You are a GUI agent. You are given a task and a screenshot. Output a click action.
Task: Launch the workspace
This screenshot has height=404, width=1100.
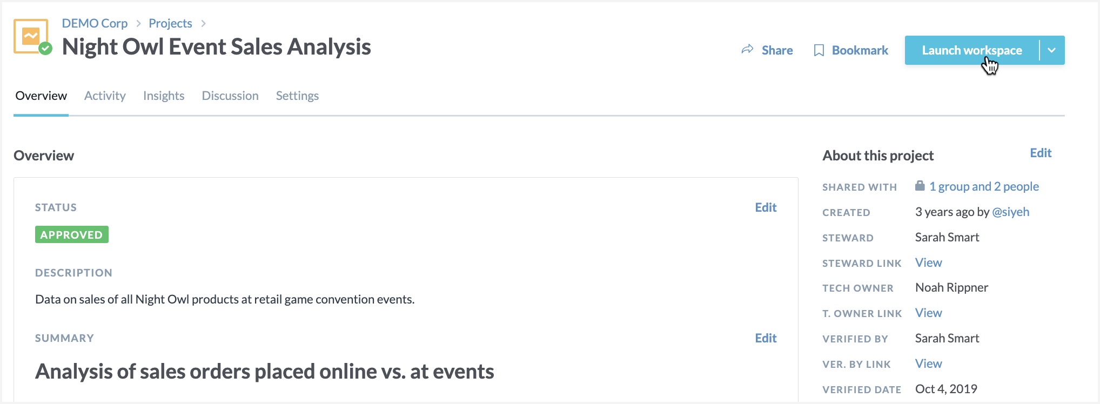[x=971, y=50]
